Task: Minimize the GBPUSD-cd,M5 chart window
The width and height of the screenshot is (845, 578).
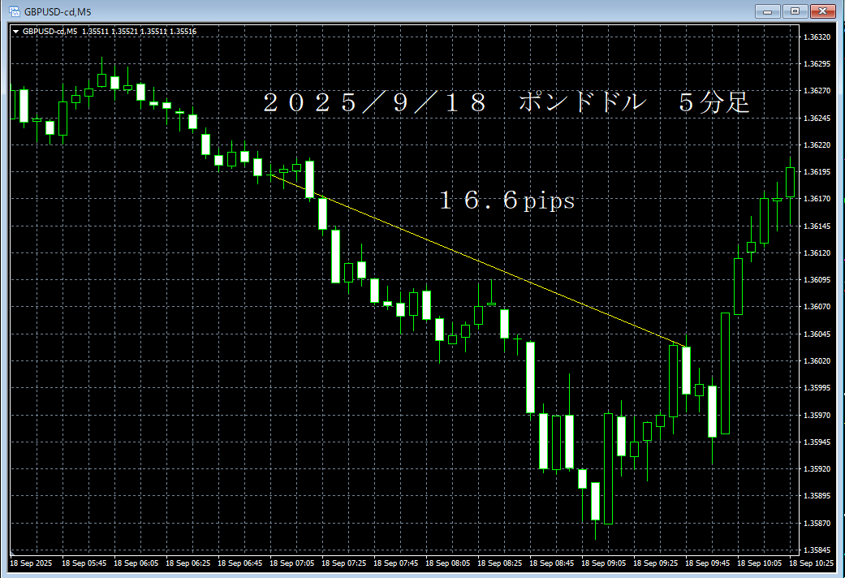Action: pos(767,11)
